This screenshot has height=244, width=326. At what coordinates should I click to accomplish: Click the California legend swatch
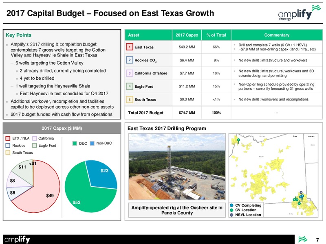tap(35, 138)
